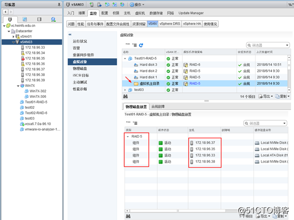Collapse the vSAN03 cluster node
This screenshot has width=294, height=220.
pos(13,42)
